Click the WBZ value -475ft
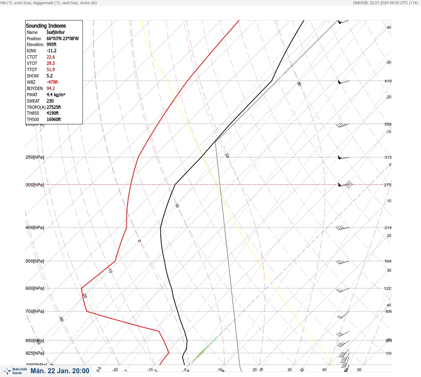Viewport: 421px width, 377px height. [x=52, y=82]
